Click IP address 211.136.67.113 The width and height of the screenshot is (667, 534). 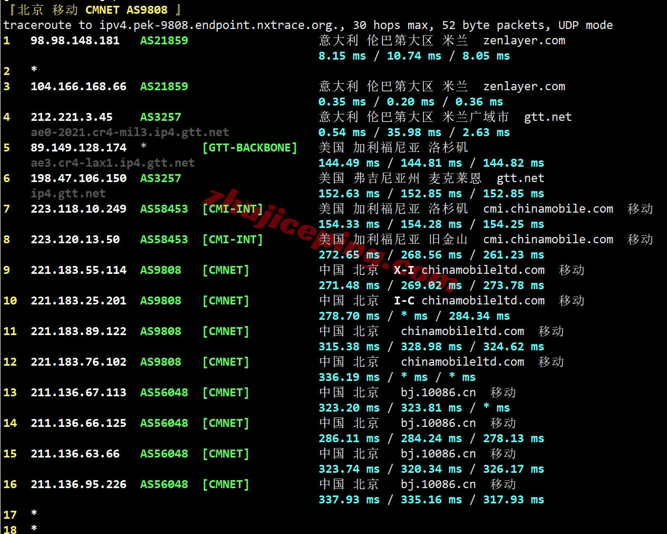[79, 393]
